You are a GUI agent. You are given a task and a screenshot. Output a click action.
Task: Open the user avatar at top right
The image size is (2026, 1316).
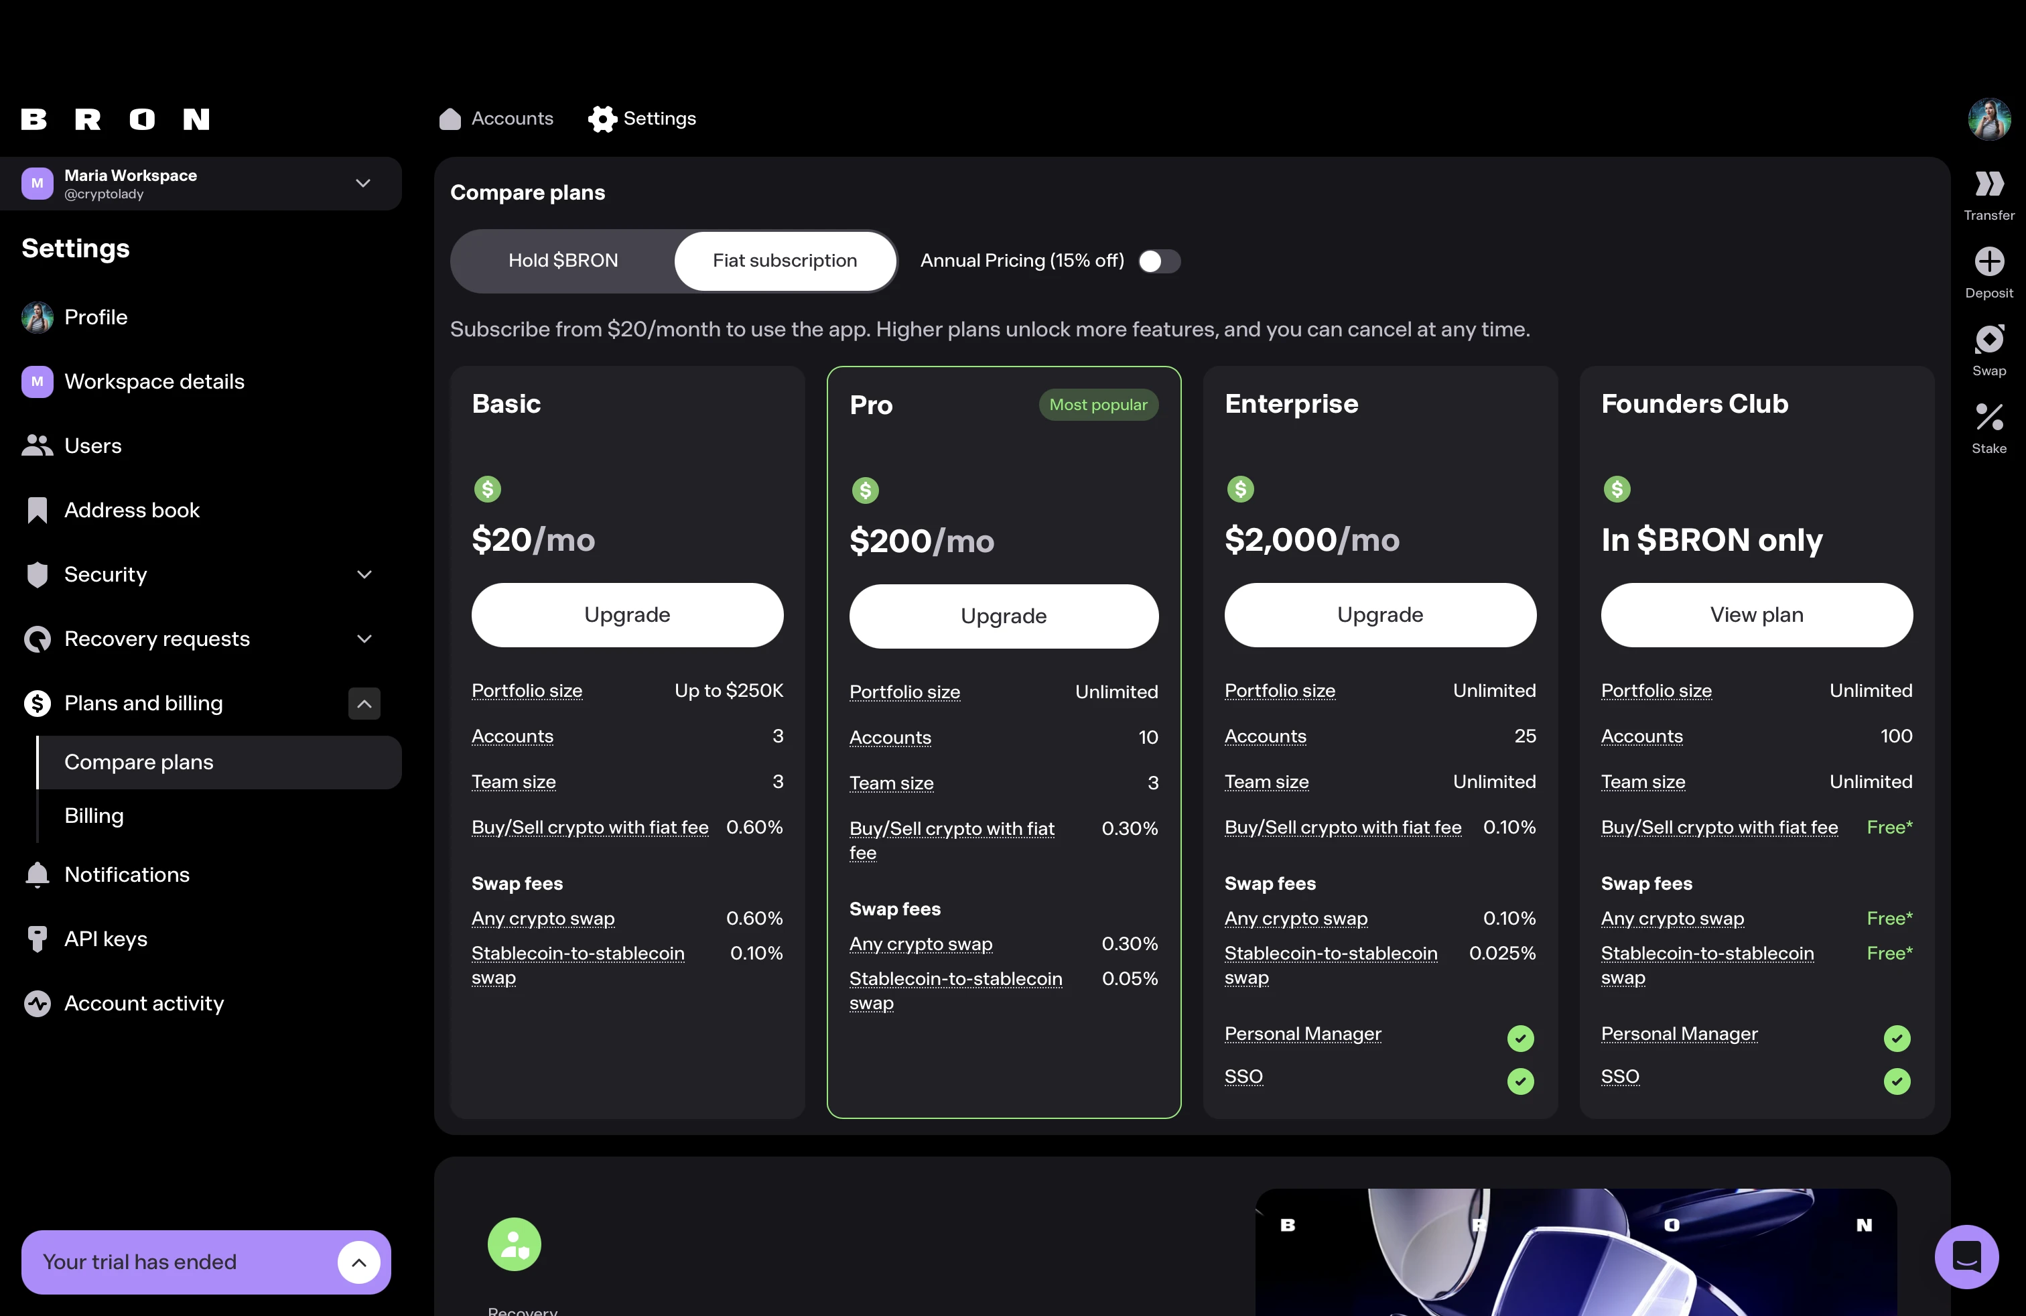(x=1988, y=119)
